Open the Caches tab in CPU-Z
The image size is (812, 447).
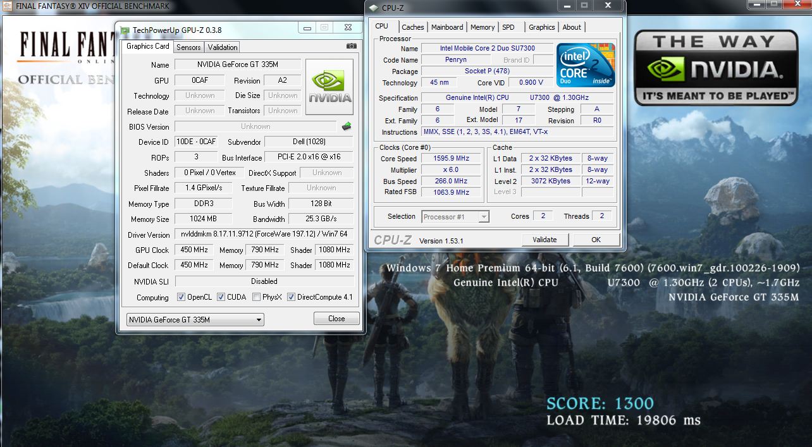[413, 27]
